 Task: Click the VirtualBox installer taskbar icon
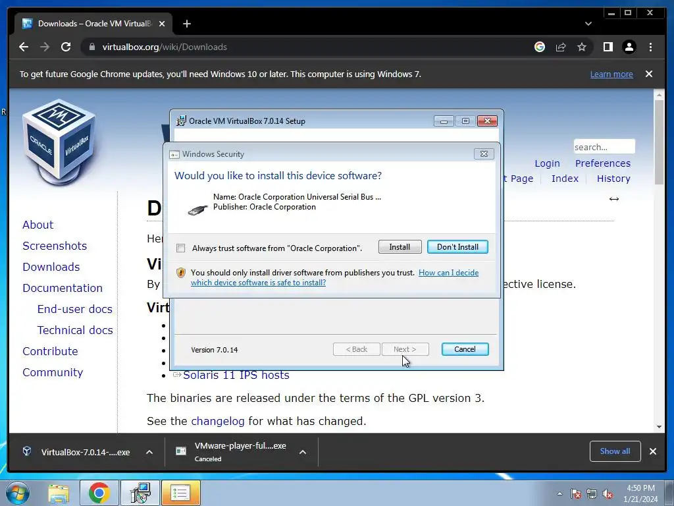[140, 493]
